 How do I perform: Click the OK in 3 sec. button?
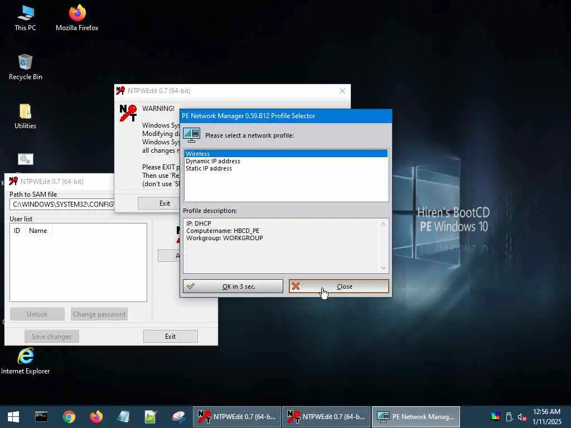(x=233, y=286)
